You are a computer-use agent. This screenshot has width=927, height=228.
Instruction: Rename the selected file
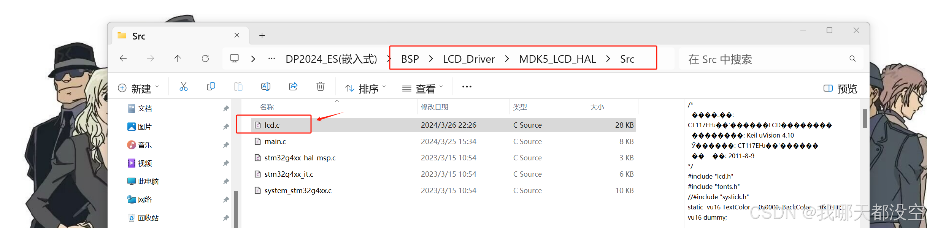coord(266,87)
